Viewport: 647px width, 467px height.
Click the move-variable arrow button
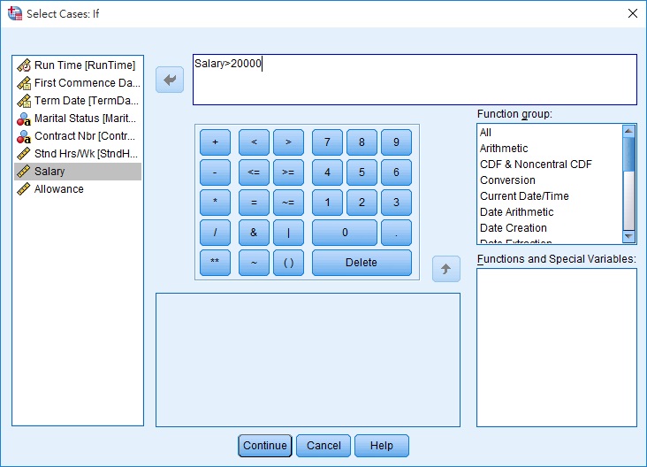click(170, 80)
